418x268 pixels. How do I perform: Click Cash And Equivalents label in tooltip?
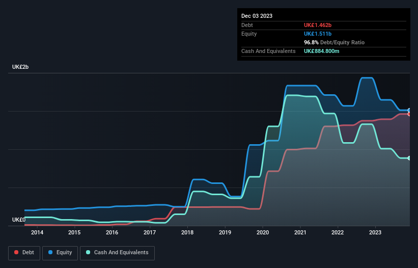pyautogui.click(x=268, y=51)
